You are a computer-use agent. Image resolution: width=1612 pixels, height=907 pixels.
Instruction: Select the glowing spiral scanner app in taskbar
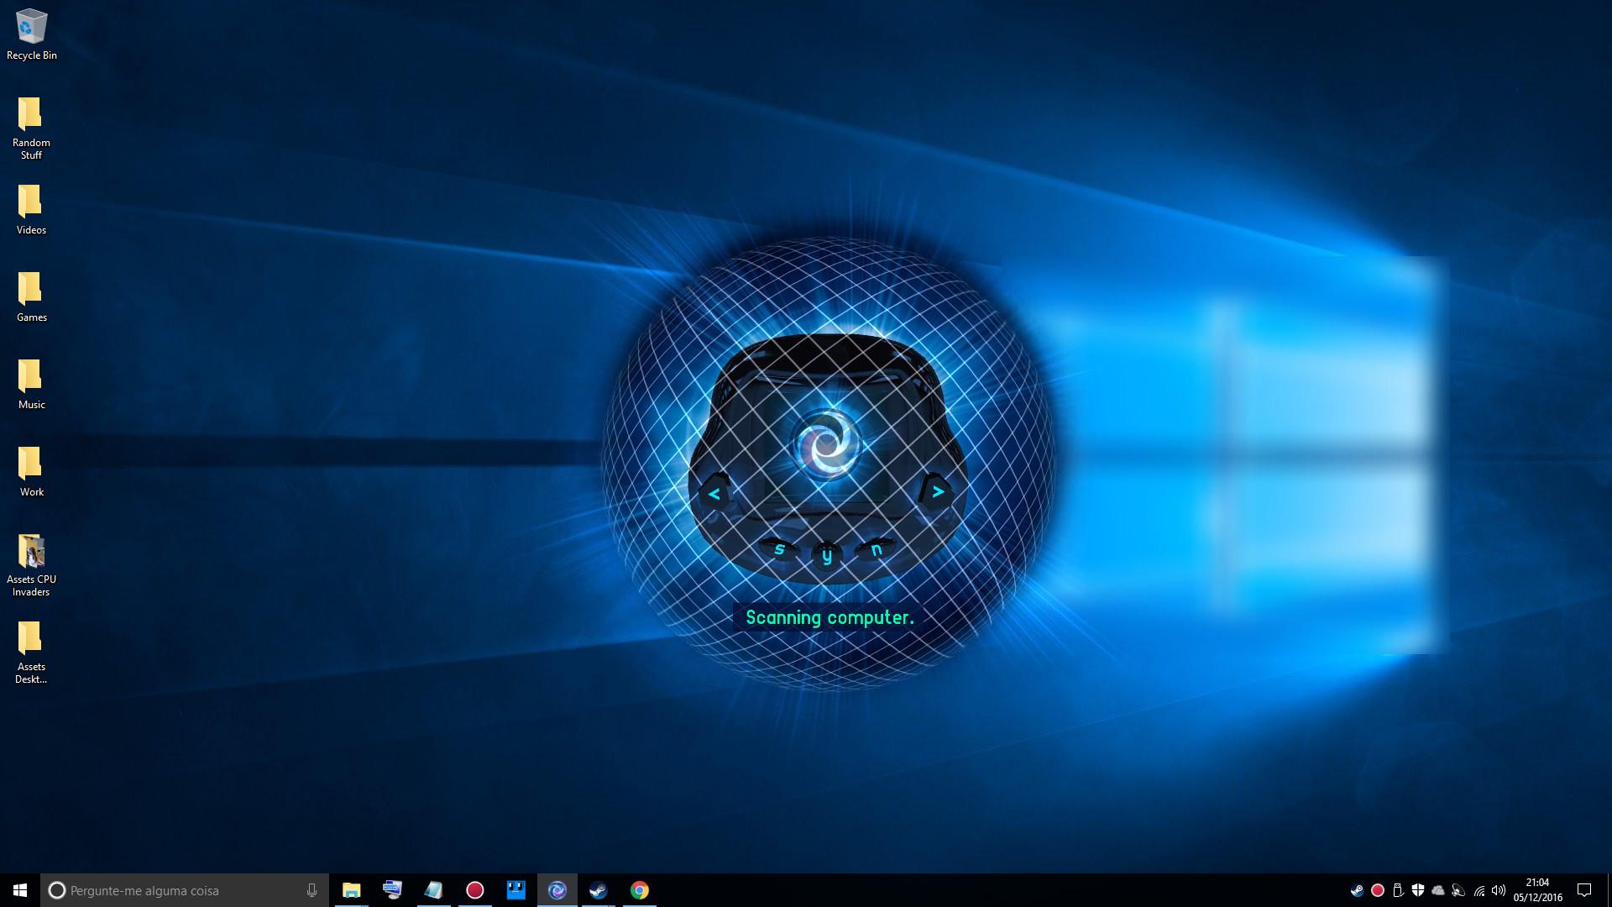[557, 890]
